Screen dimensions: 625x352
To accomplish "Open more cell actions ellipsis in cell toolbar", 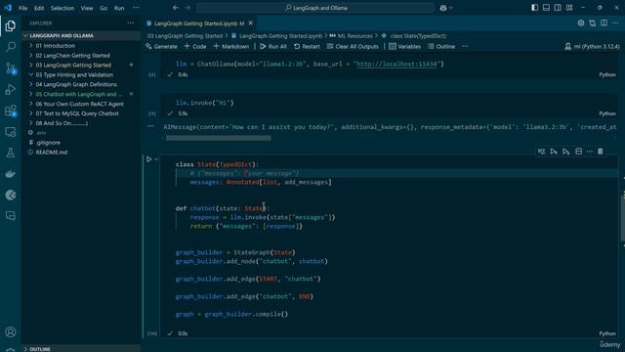I will point(590,152).
